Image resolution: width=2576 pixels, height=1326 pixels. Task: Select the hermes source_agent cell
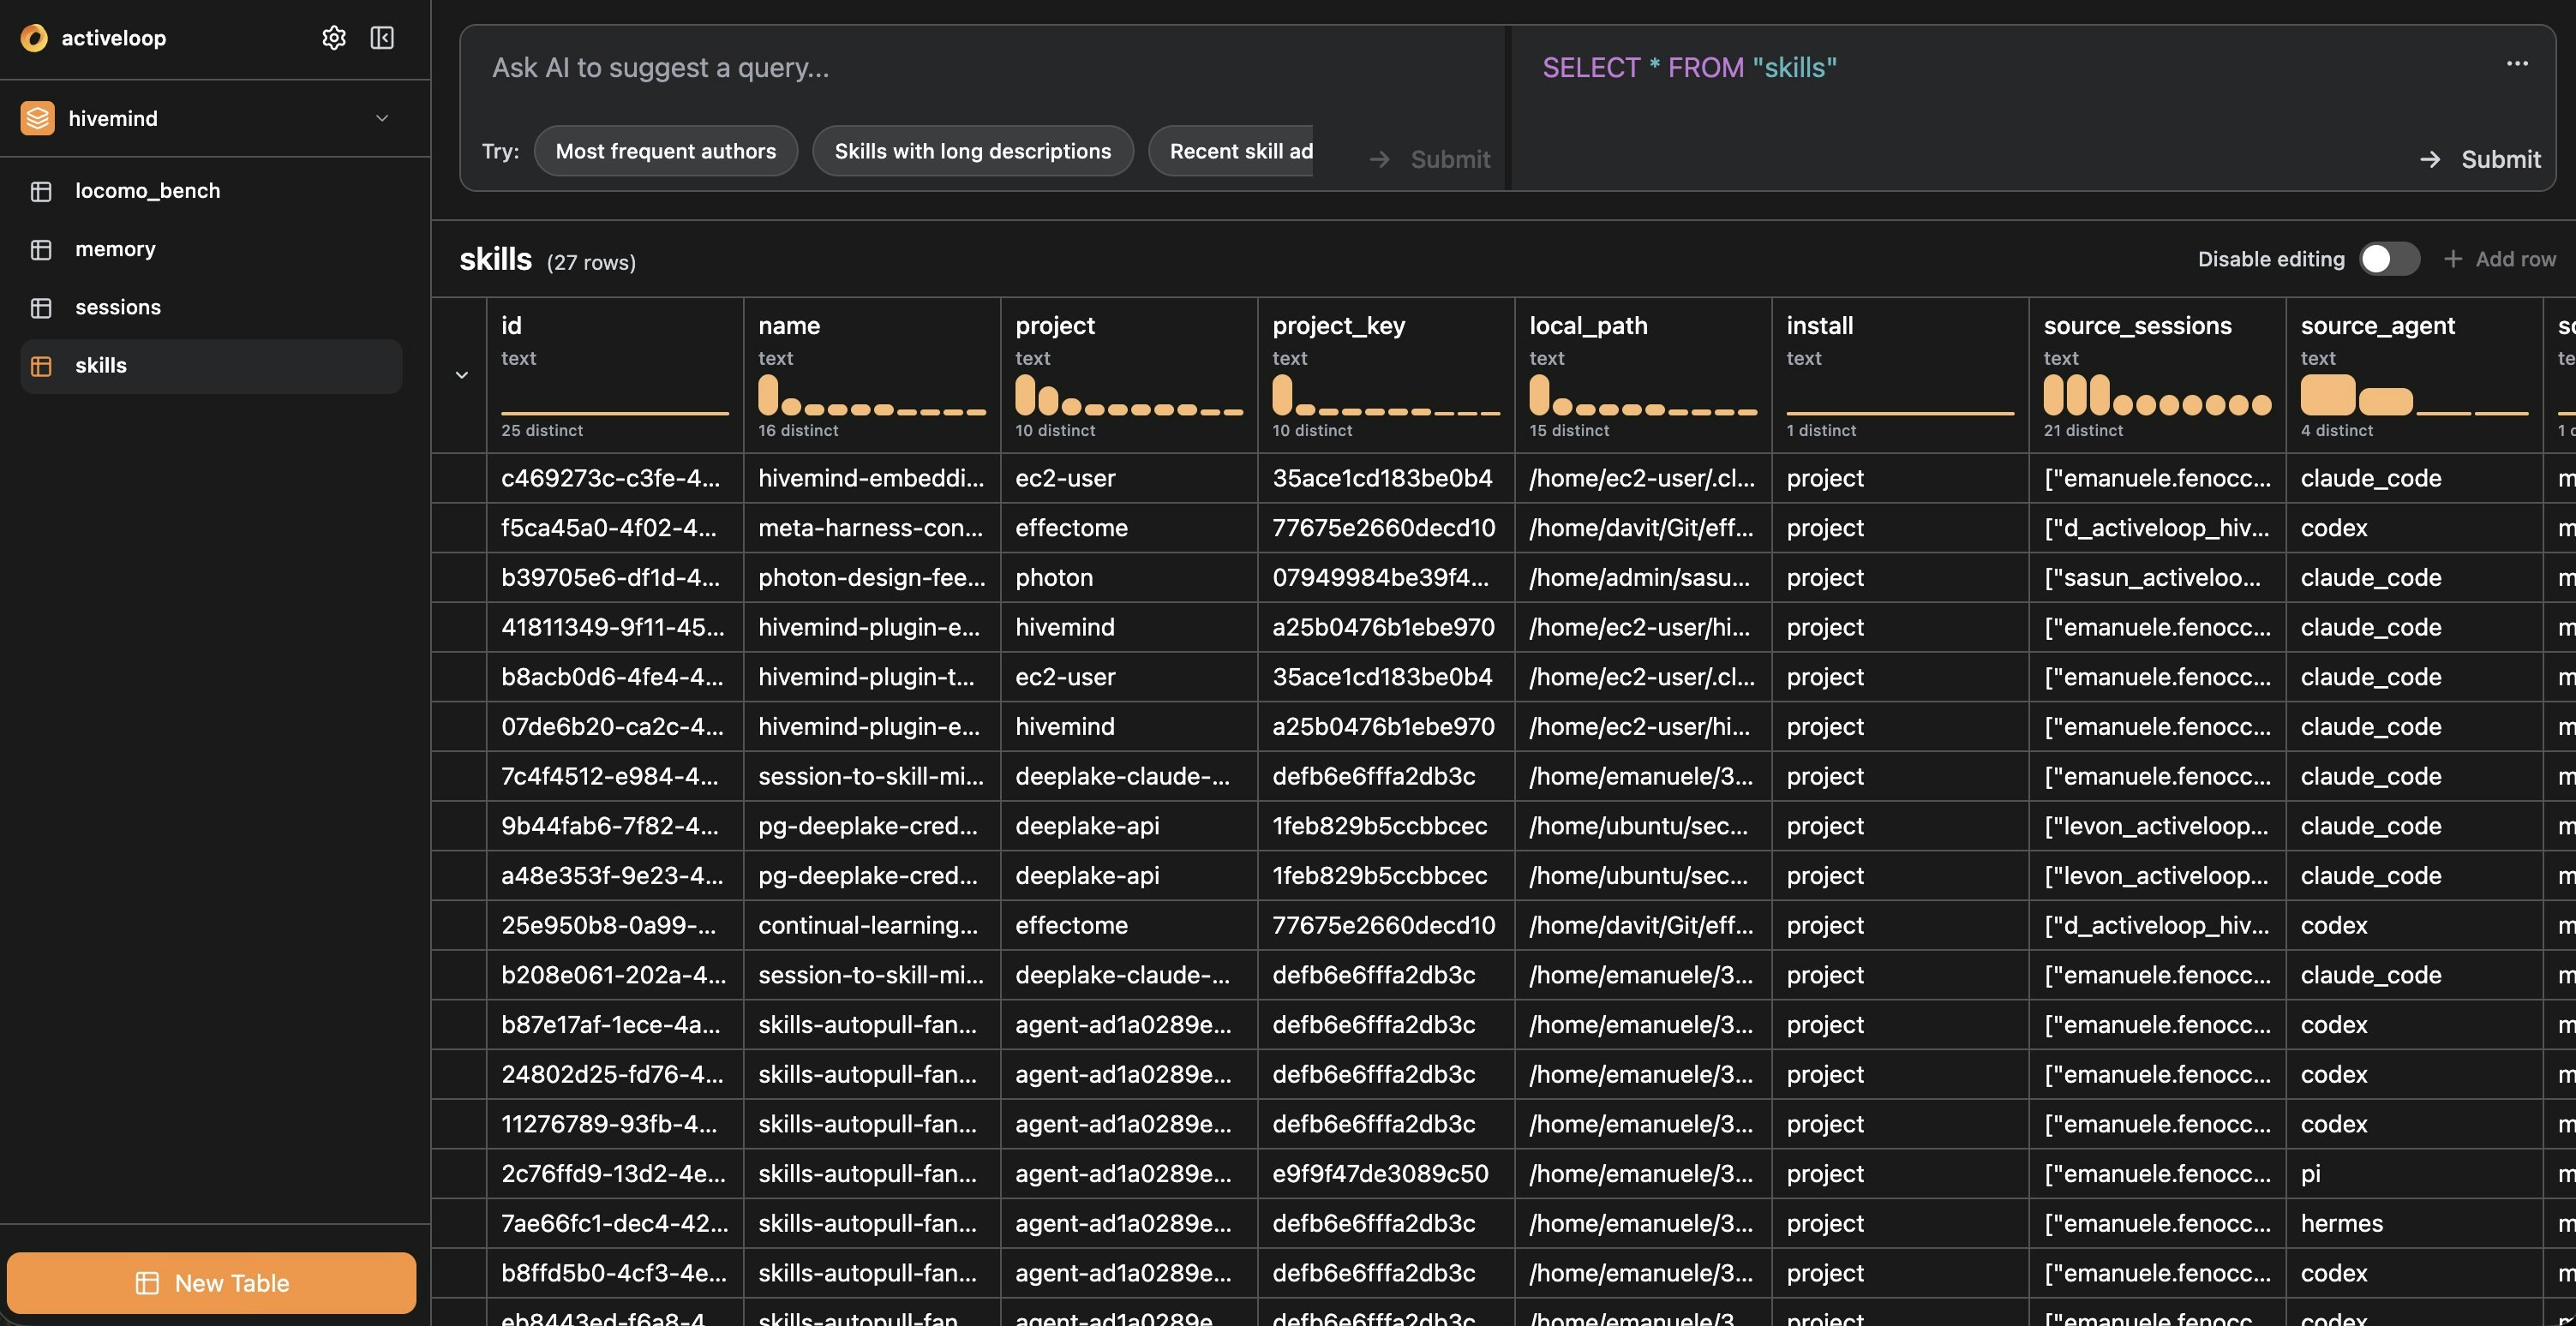coord(2414,1223)
